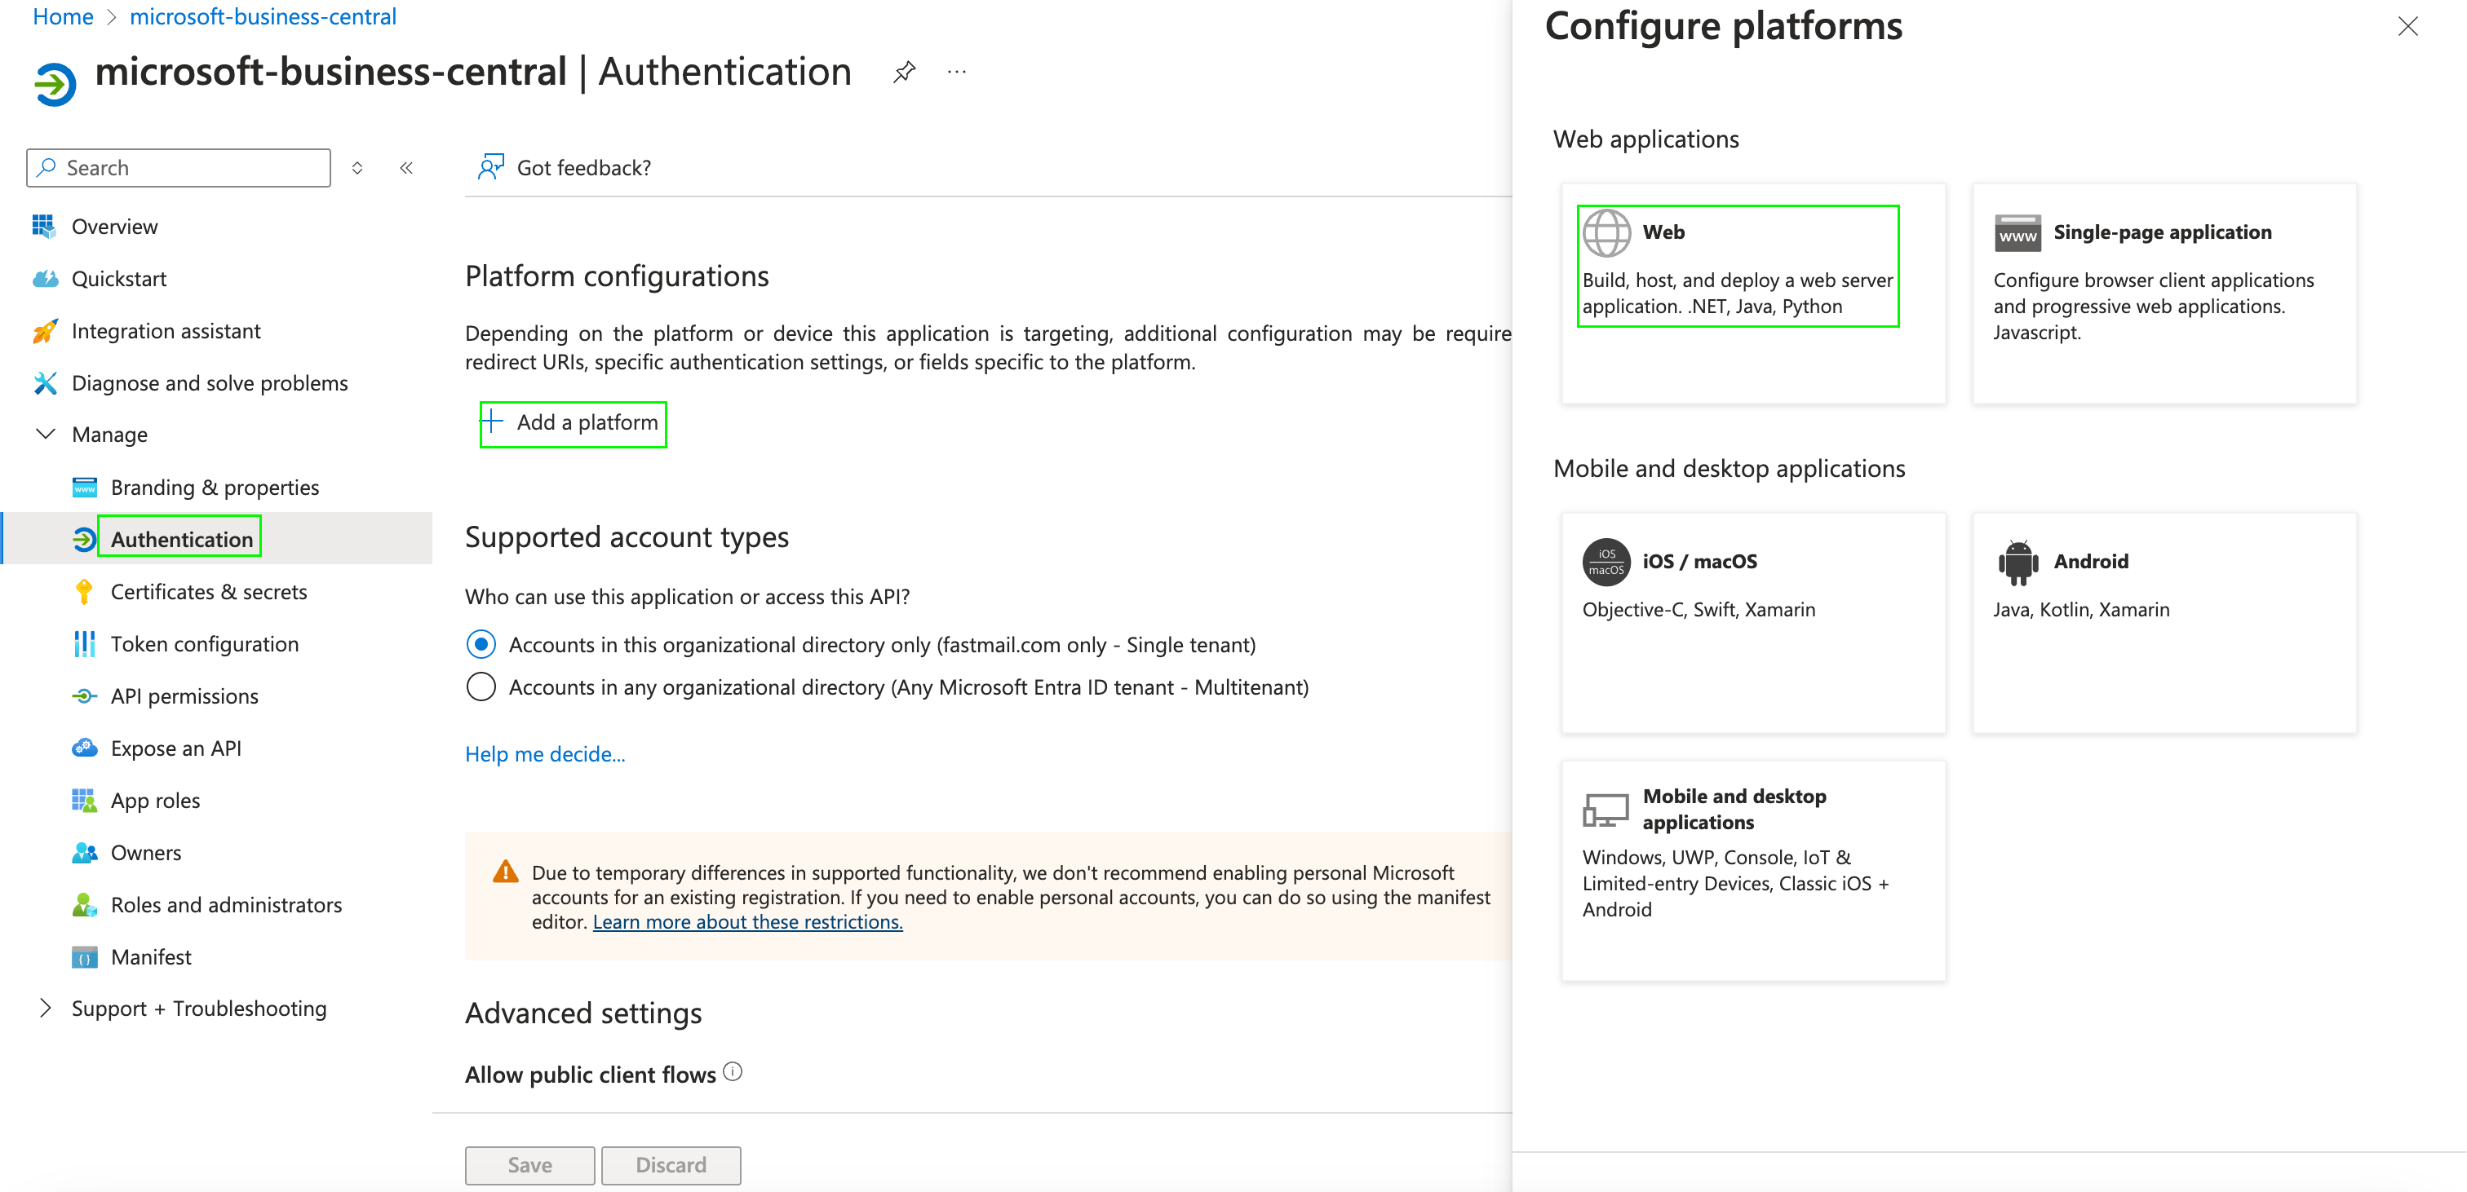
Task: Click the 'Build, host, and deploy a web server' description
Action: pyautogui.click(x=1737, y=293)
